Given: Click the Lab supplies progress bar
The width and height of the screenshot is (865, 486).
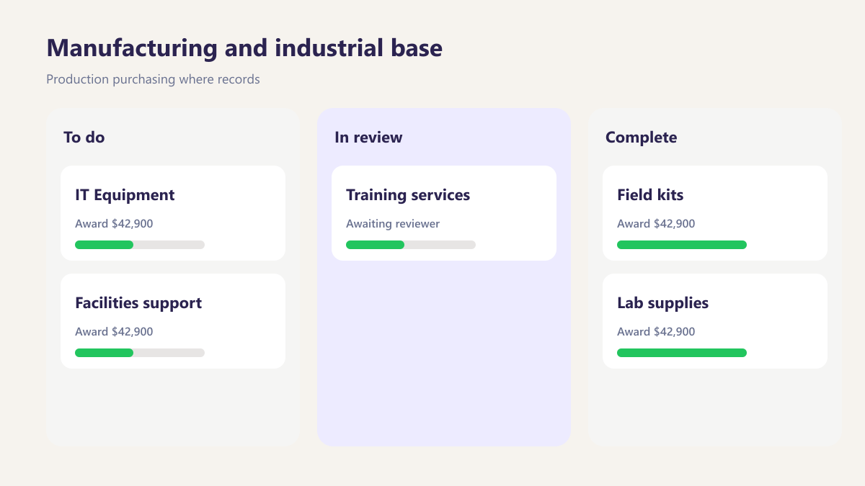Looking at the screenshot, I should 682,353.
